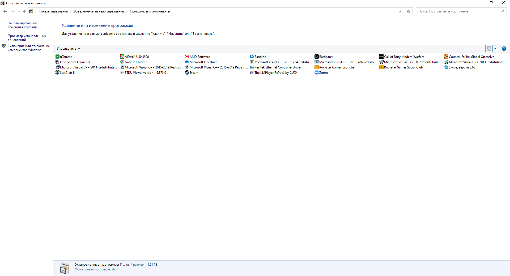Expand the view options dropdown arrow
This screenshot has width=510, height=276.
495,49
